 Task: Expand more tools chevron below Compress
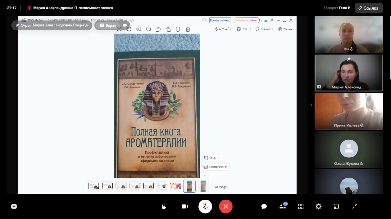(x=205, y=175)
